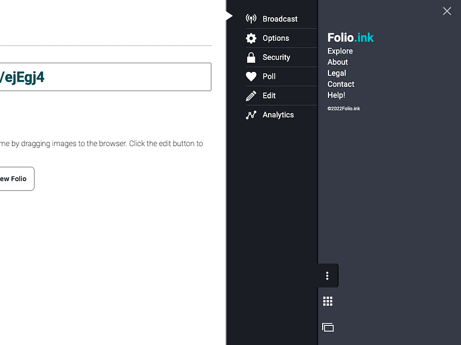Click the dragging images instruction text
The image size is (461, 345).
click(101, 143)
